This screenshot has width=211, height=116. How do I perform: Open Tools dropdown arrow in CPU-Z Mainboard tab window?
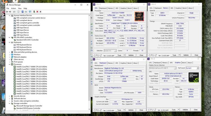(124, 110)
